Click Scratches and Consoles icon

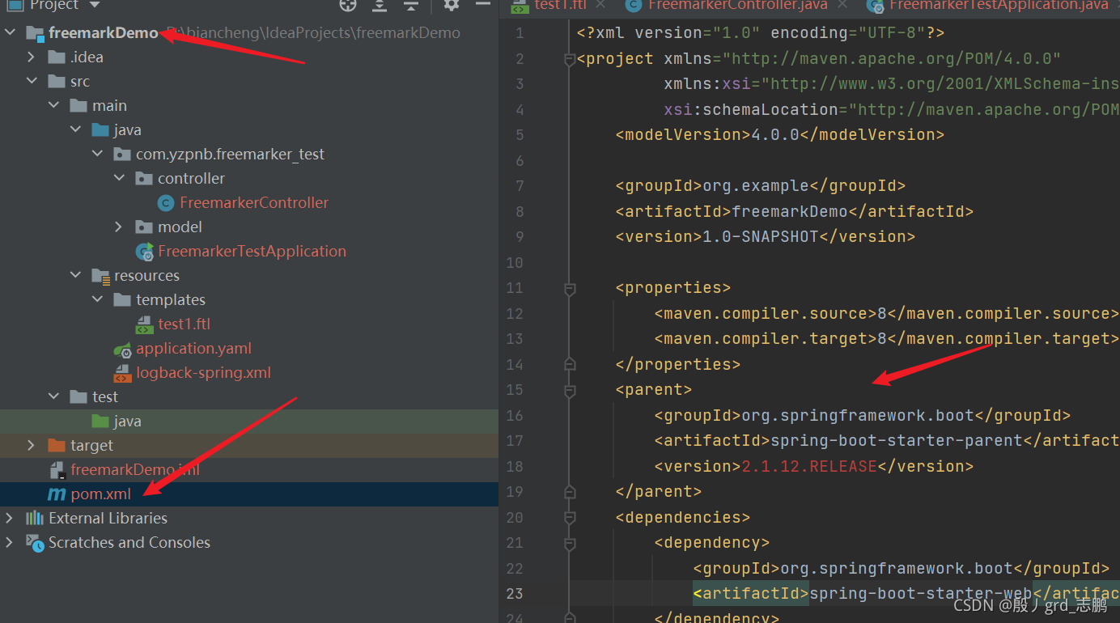click(x=35, y=543)
